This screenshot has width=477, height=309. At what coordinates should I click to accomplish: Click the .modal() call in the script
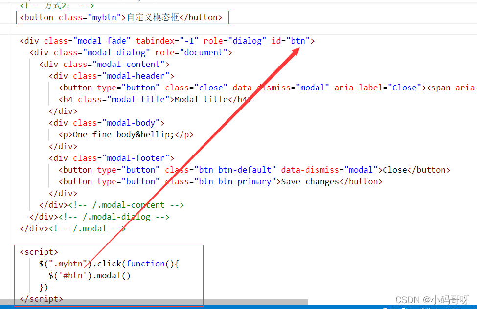tap(112, 276)
